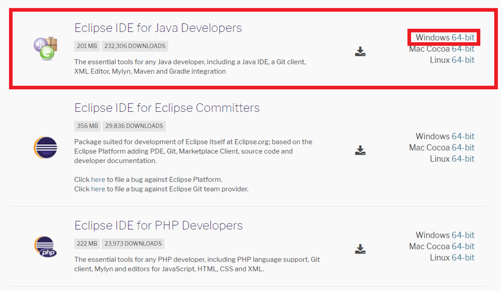Click the 232,306 DOWNLOADS badge

point(135,46)
